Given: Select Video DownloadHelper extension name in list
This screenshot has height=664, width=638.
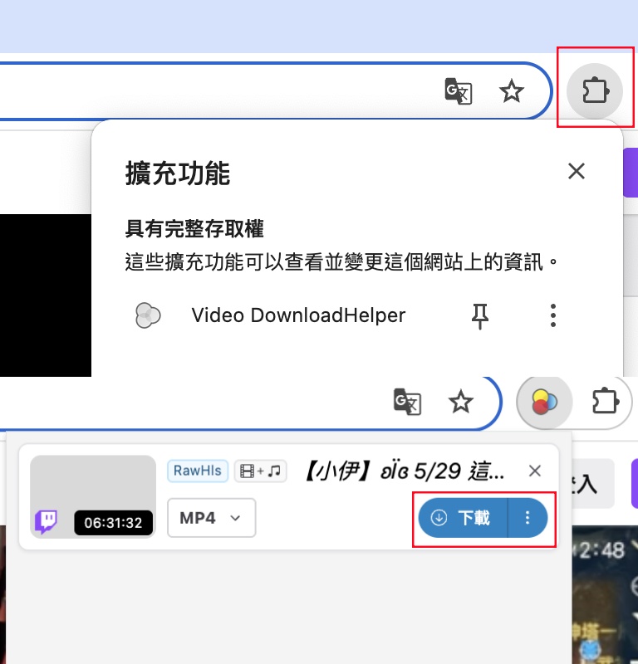Looking at the screenshot, I should point(298,315).
